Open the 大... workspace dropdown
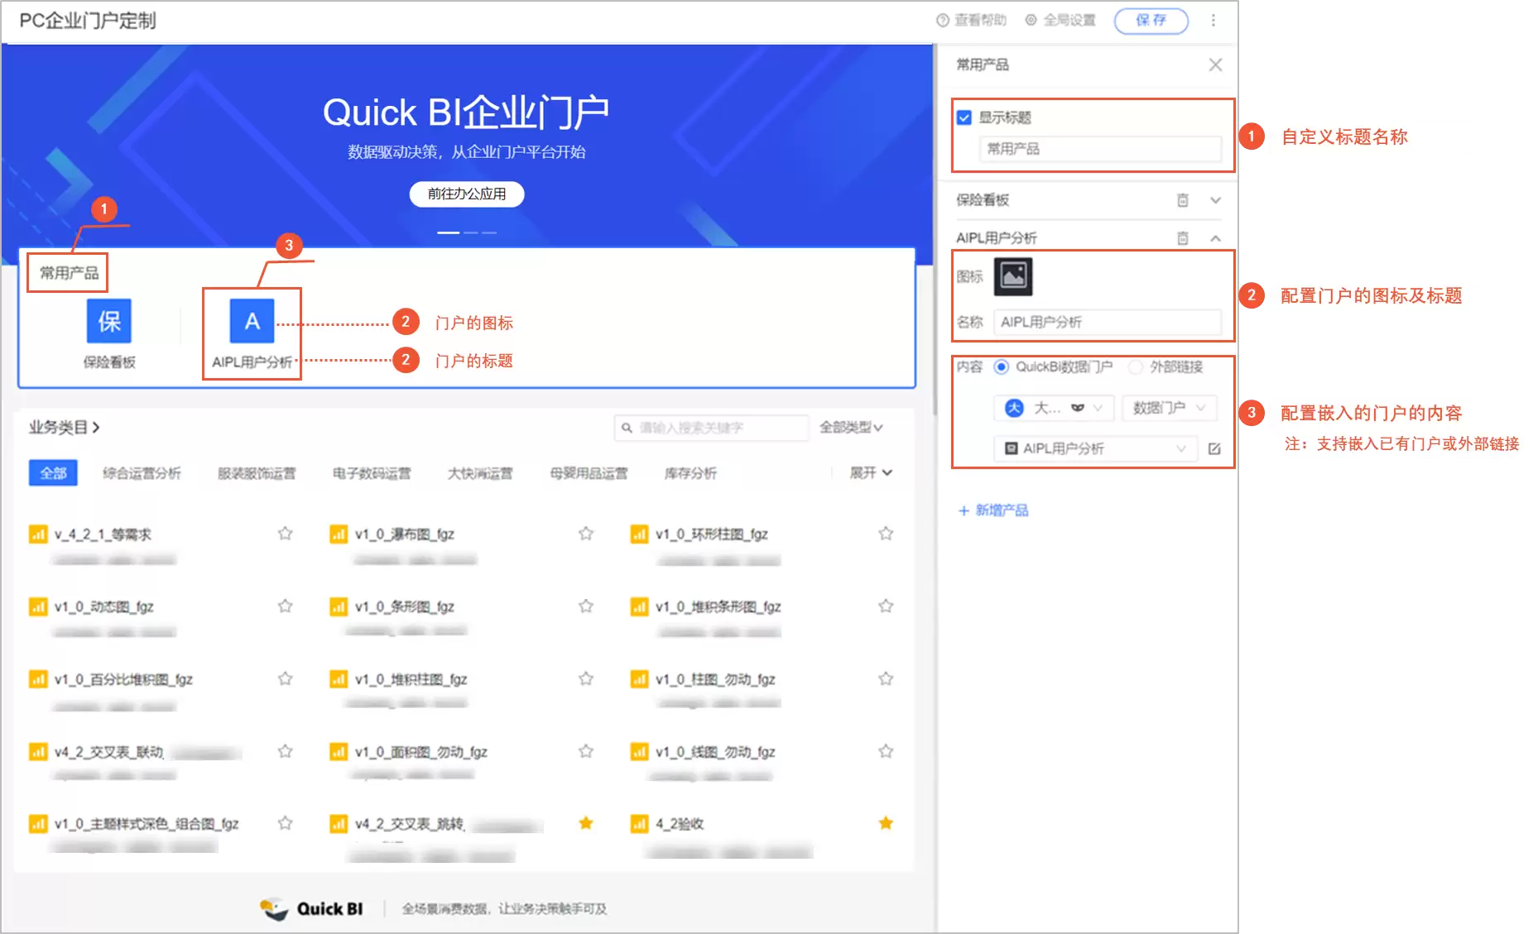The width and height of the screenshot is (1533, 934). point(1053,408)
